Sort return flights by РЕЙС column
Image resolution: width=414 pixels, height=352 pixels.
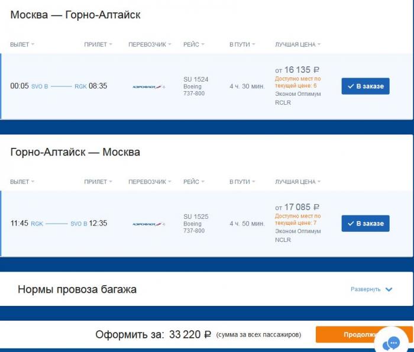click(x=194, y=182)
